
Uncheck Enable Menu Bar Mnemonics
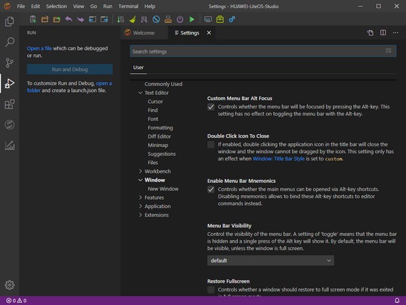click(x=211, y=190)
